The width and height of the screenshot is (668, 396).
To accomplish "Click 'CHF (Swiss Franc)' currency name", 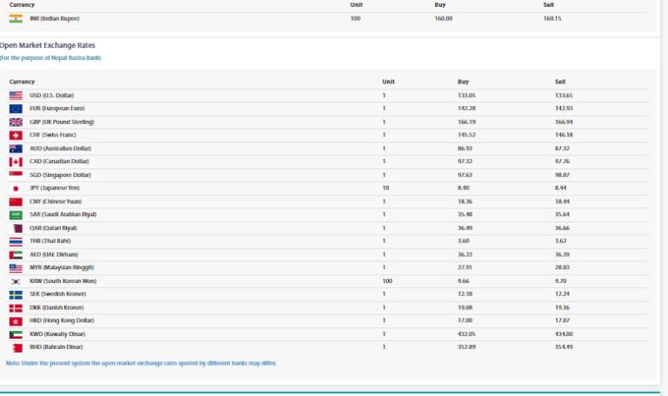I will pyautogui.click(x=53, y=135).
